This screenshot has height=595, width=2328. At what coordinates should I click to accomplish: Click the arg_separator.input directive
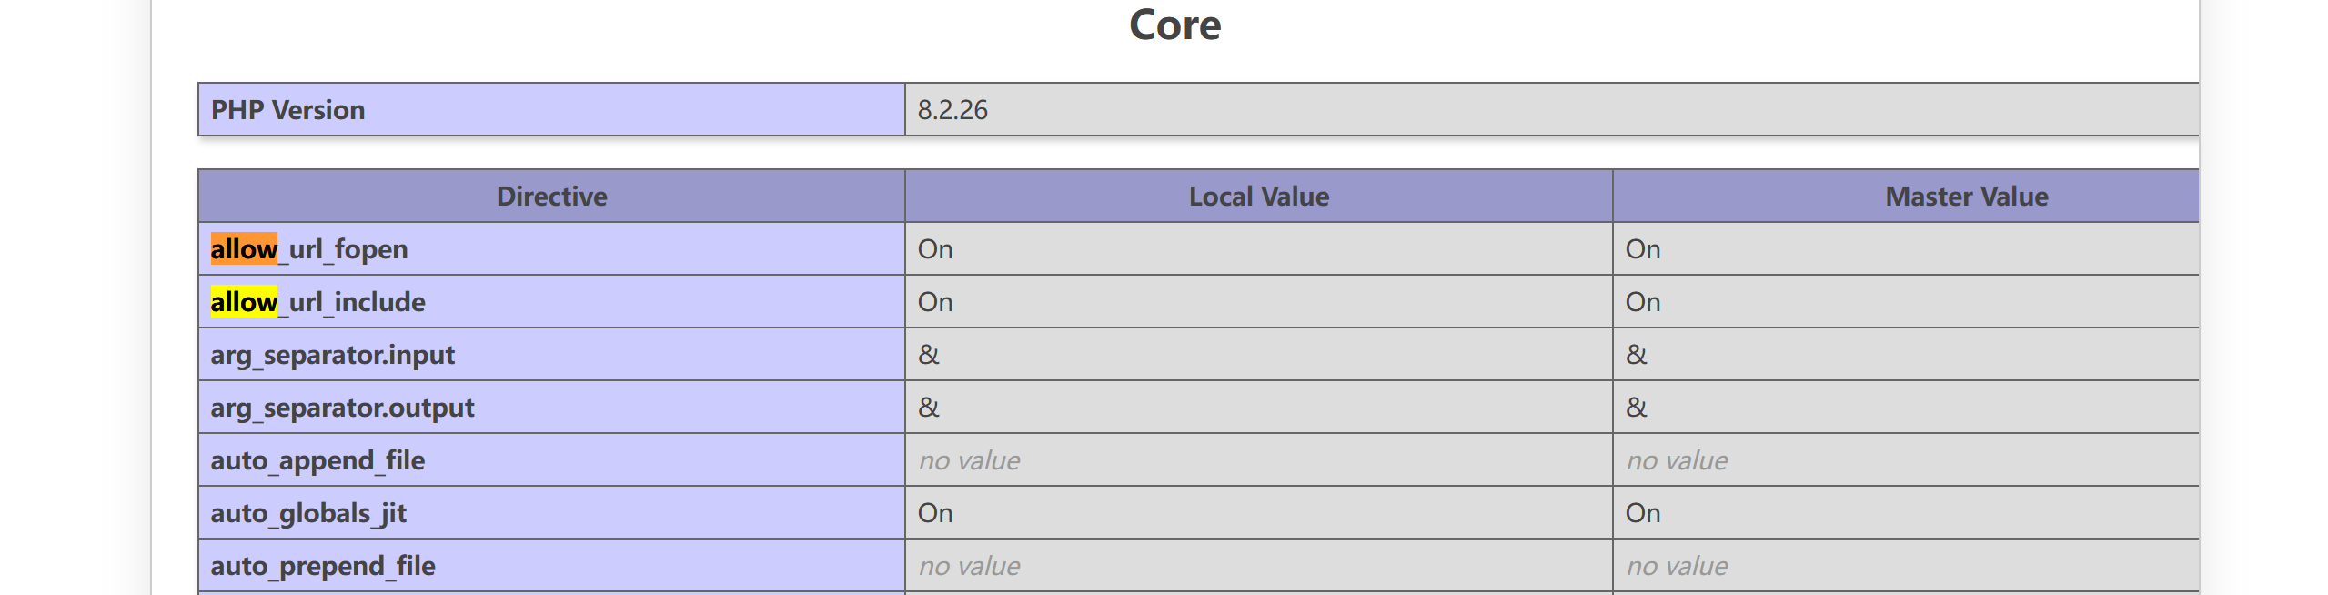coord(332,355)
